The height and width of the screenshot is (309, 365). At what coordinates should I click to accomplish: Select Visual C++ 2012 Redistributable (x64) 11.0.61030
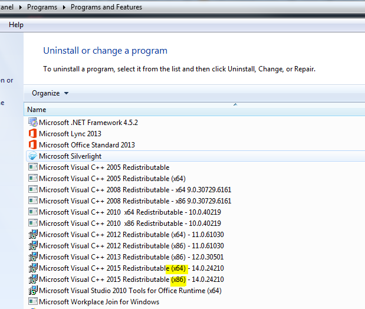point(131,235)
